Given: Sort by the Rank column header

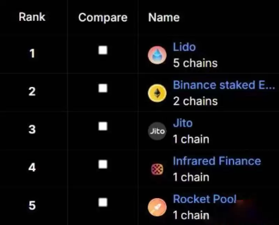Looking at the screenshot, I should coord(32,17).
